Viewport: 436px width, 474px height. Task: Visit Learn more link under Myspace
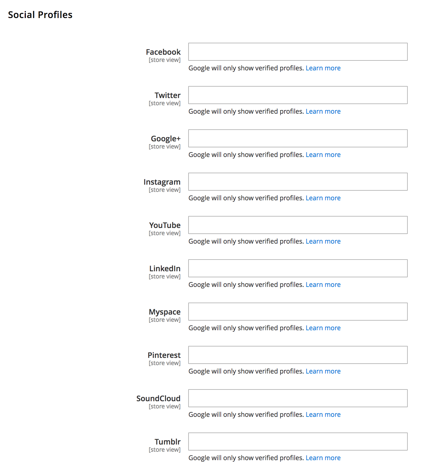point(323,328)
